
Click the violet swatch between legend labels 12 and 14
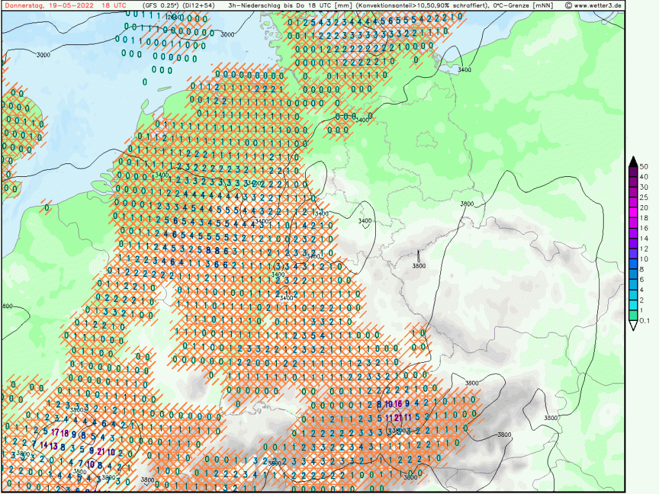point(633,243)
